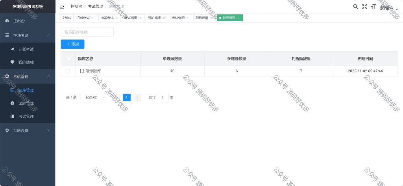Screen dimensions: 403x186
Task: Close the 考试错题 tab
Action: coord(187,18)
